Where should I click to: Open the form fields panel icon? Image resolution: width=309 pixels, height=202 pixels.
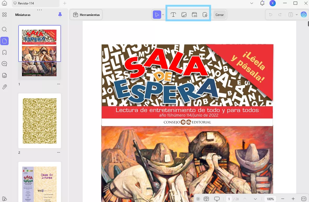pos(4,75)
